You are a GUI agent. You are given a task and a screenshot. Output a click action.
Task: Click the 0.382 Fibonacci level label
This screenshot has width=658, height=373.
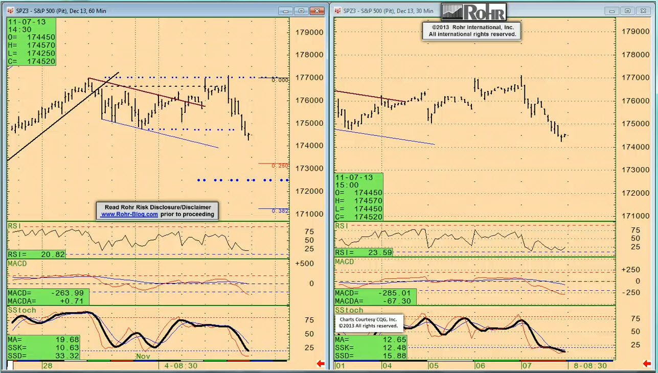[x=280, y=211]
